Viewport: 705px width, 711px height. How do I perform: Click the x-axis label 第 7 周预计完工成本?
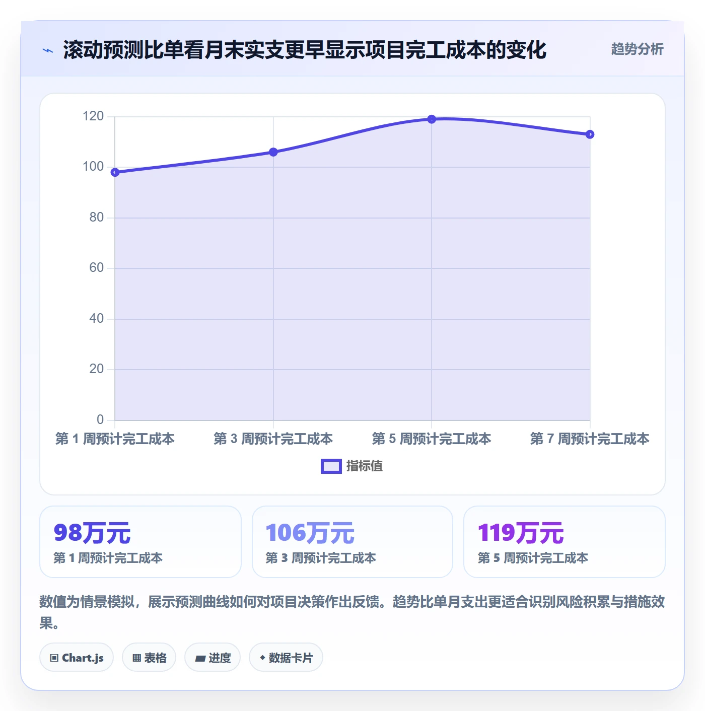(x=590, y=439)
